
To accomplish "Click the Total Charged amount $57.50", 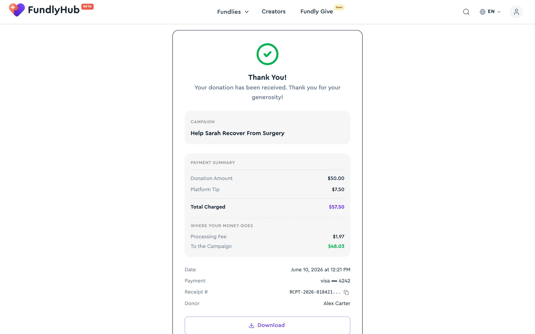I will 336,207.
